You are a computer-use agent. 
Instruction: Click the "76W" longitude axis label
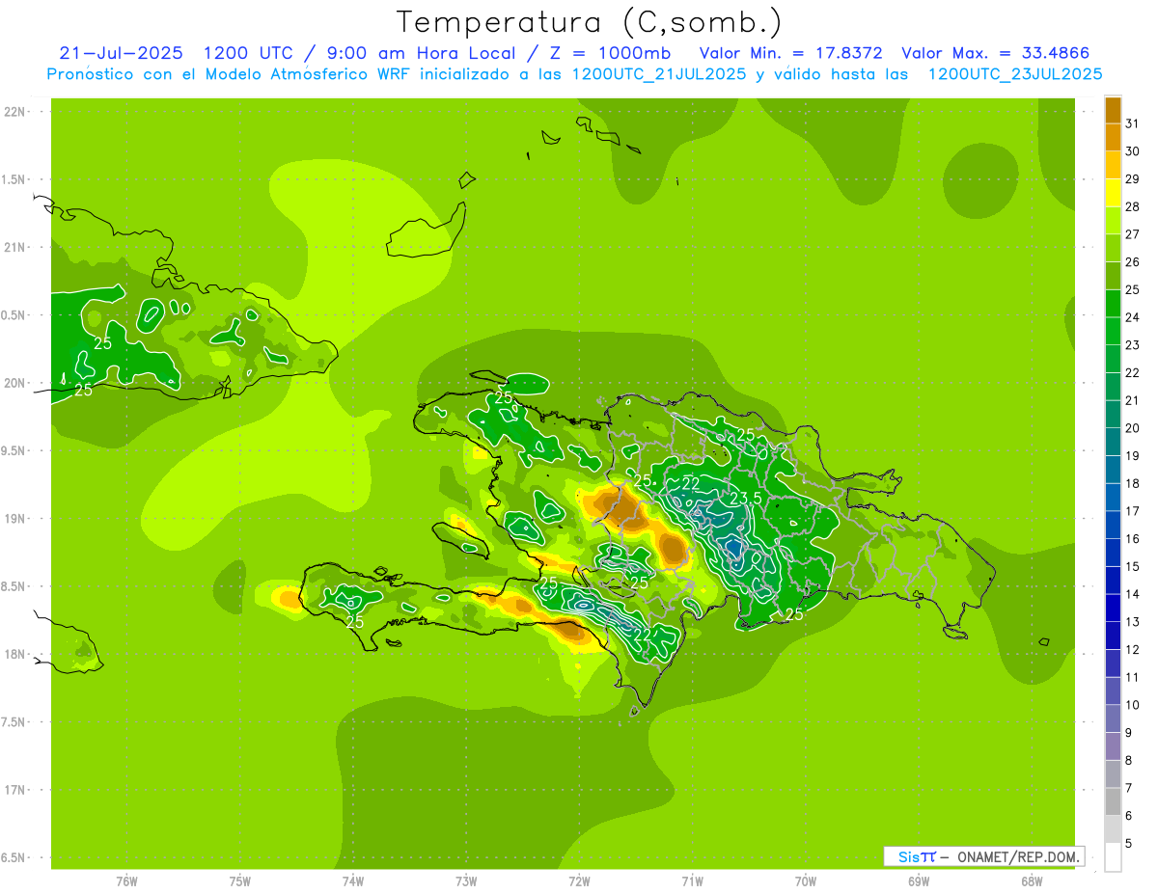tap(126, 881)
